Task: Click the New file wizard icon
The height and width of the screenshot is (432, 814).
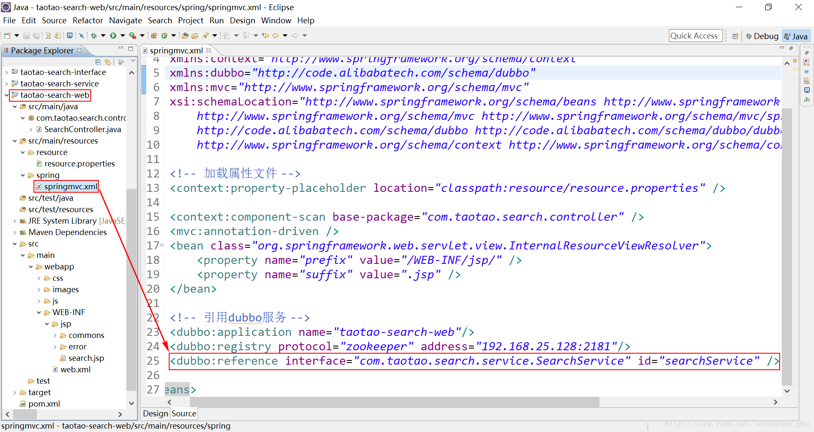Action: (7, 36)
